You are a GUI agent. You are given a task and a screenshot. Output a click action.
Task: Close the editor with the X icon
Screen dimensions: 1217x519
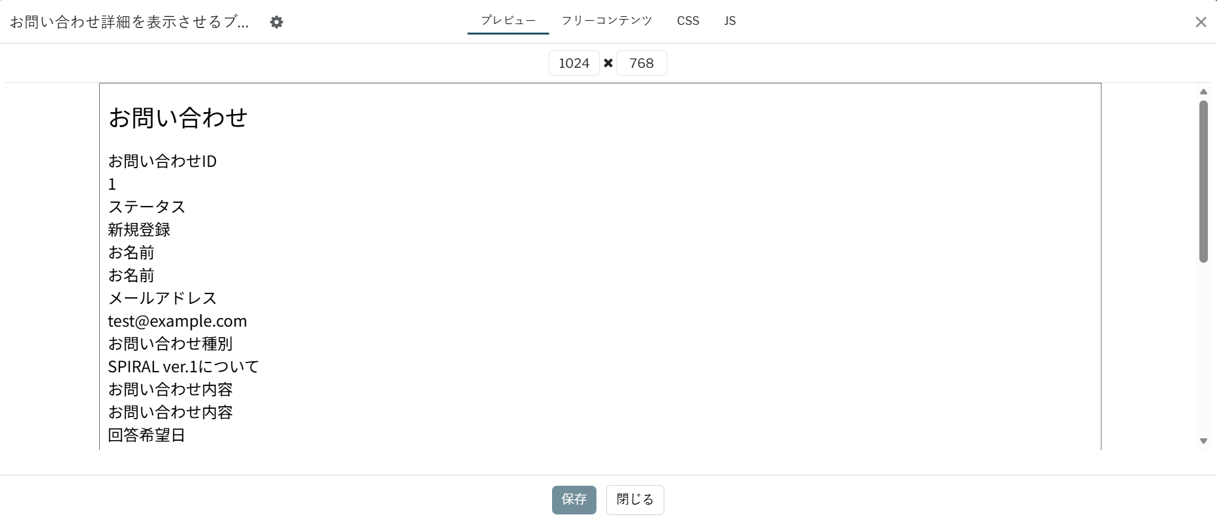click(1200, 22)
